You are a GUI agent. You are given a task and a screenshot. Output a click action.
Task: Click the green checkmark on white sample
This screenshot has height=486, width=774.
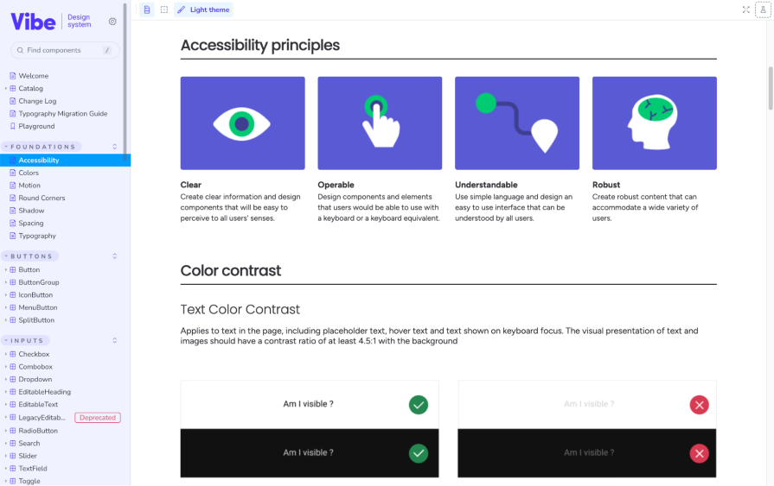pos(419,404)
